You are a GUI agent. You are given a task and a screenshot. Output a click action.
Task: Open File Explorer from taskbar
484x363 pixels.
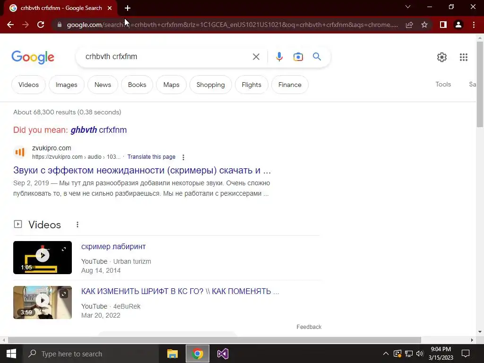(x=172, y=354)
